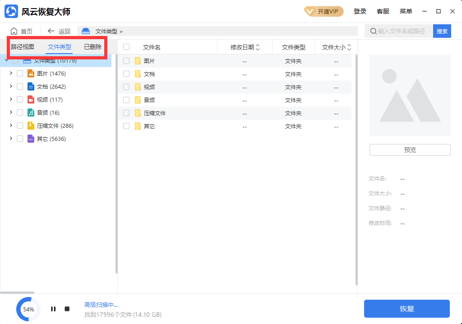Stop the scan with the stop icon

tap(67, 309)
